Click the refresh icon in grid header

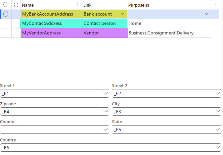click(x=16, y=5)
